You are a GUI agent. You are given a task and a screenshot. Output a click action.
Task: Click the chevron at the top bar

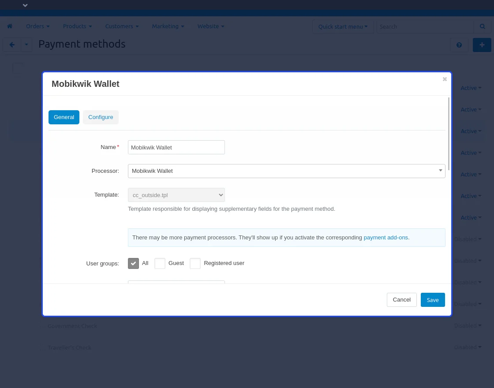(25, 5)
